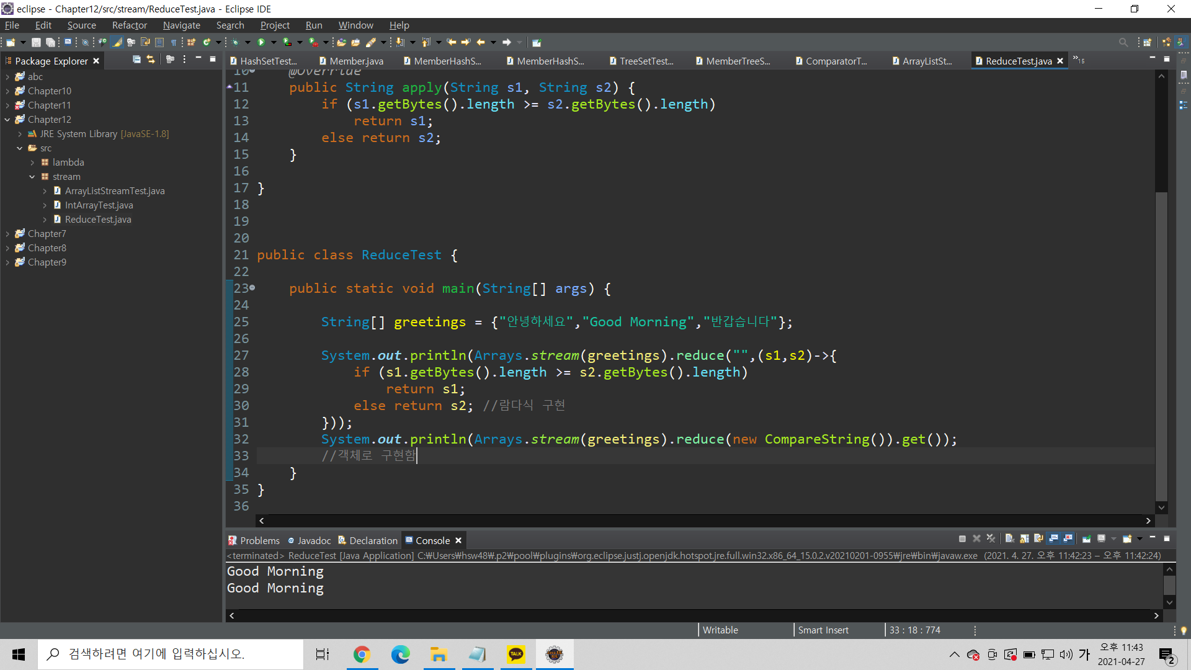
Task: Expand the Chapter10 project node
Action: 7,91
